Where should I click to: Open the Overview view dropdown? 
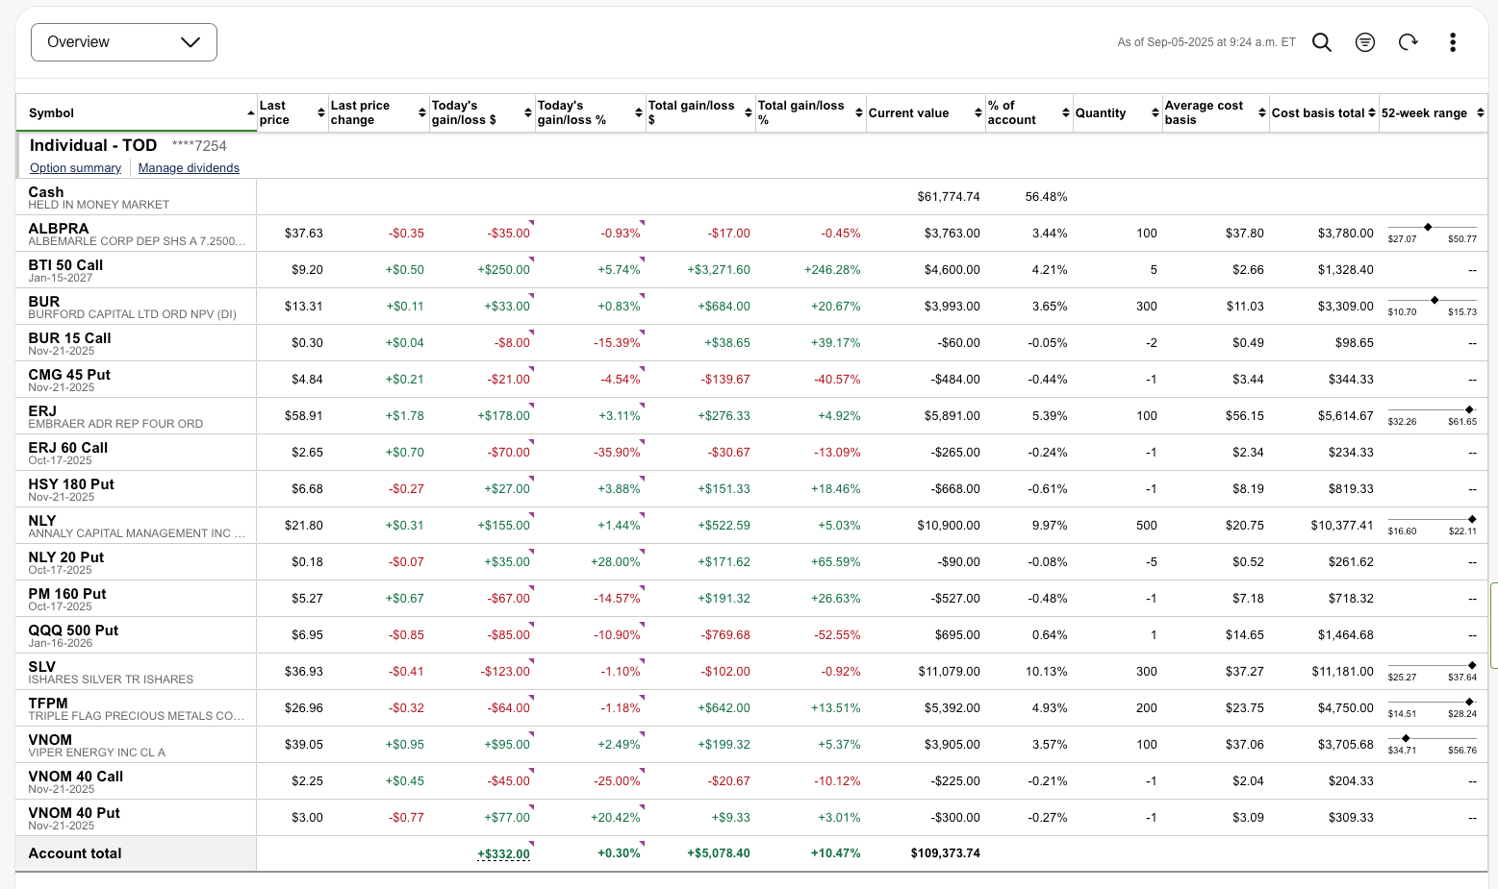pos(124,42)
